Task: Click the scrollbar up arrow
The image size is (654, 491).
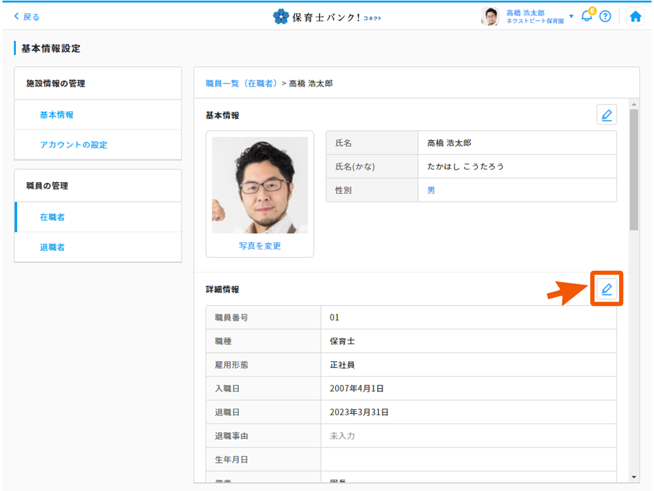Action: click(634, 104)
